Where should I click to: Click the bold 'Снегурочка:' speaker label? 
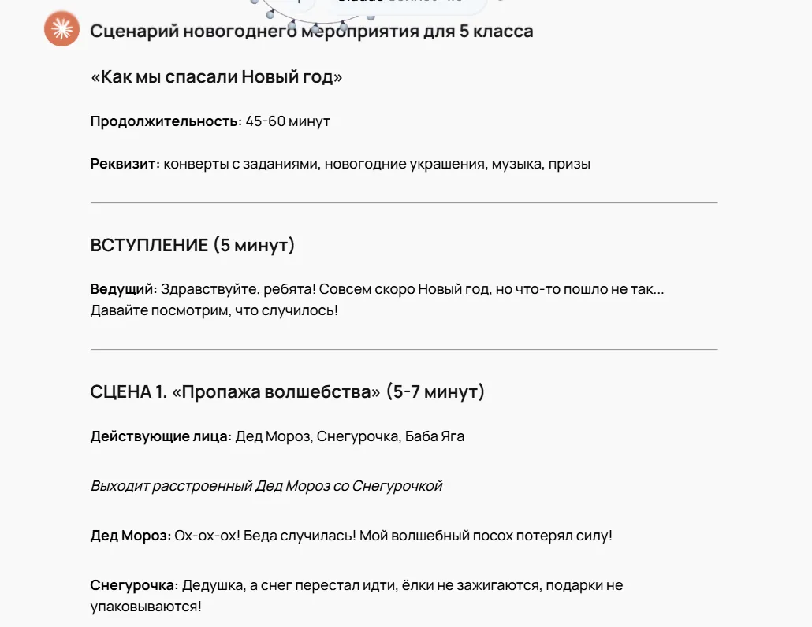point(134,585)
